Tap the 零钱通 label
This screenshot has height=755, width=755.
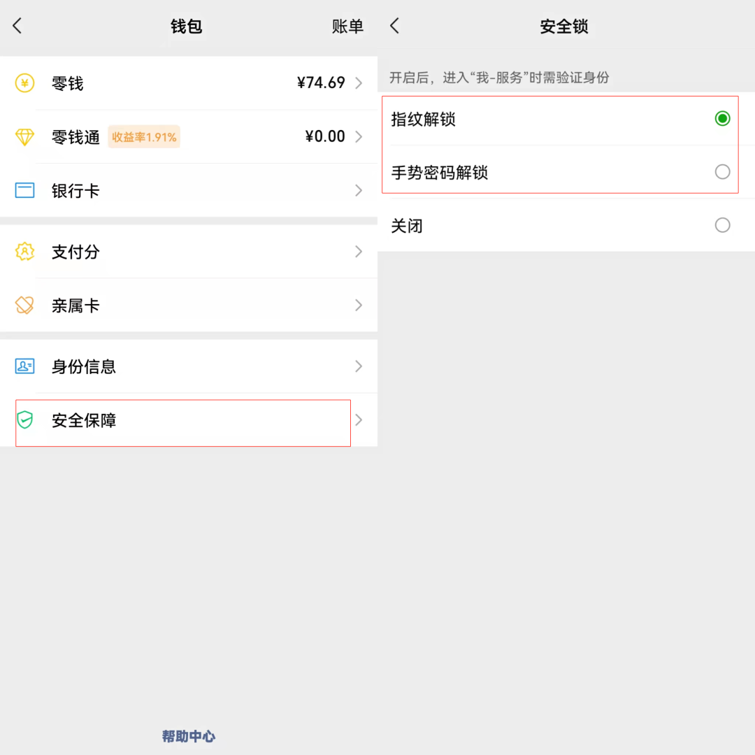75,137
